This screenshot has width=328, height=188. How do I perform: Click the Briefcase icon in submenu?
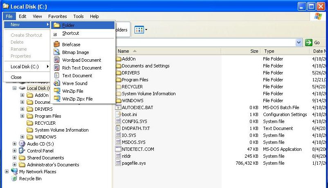57,45
